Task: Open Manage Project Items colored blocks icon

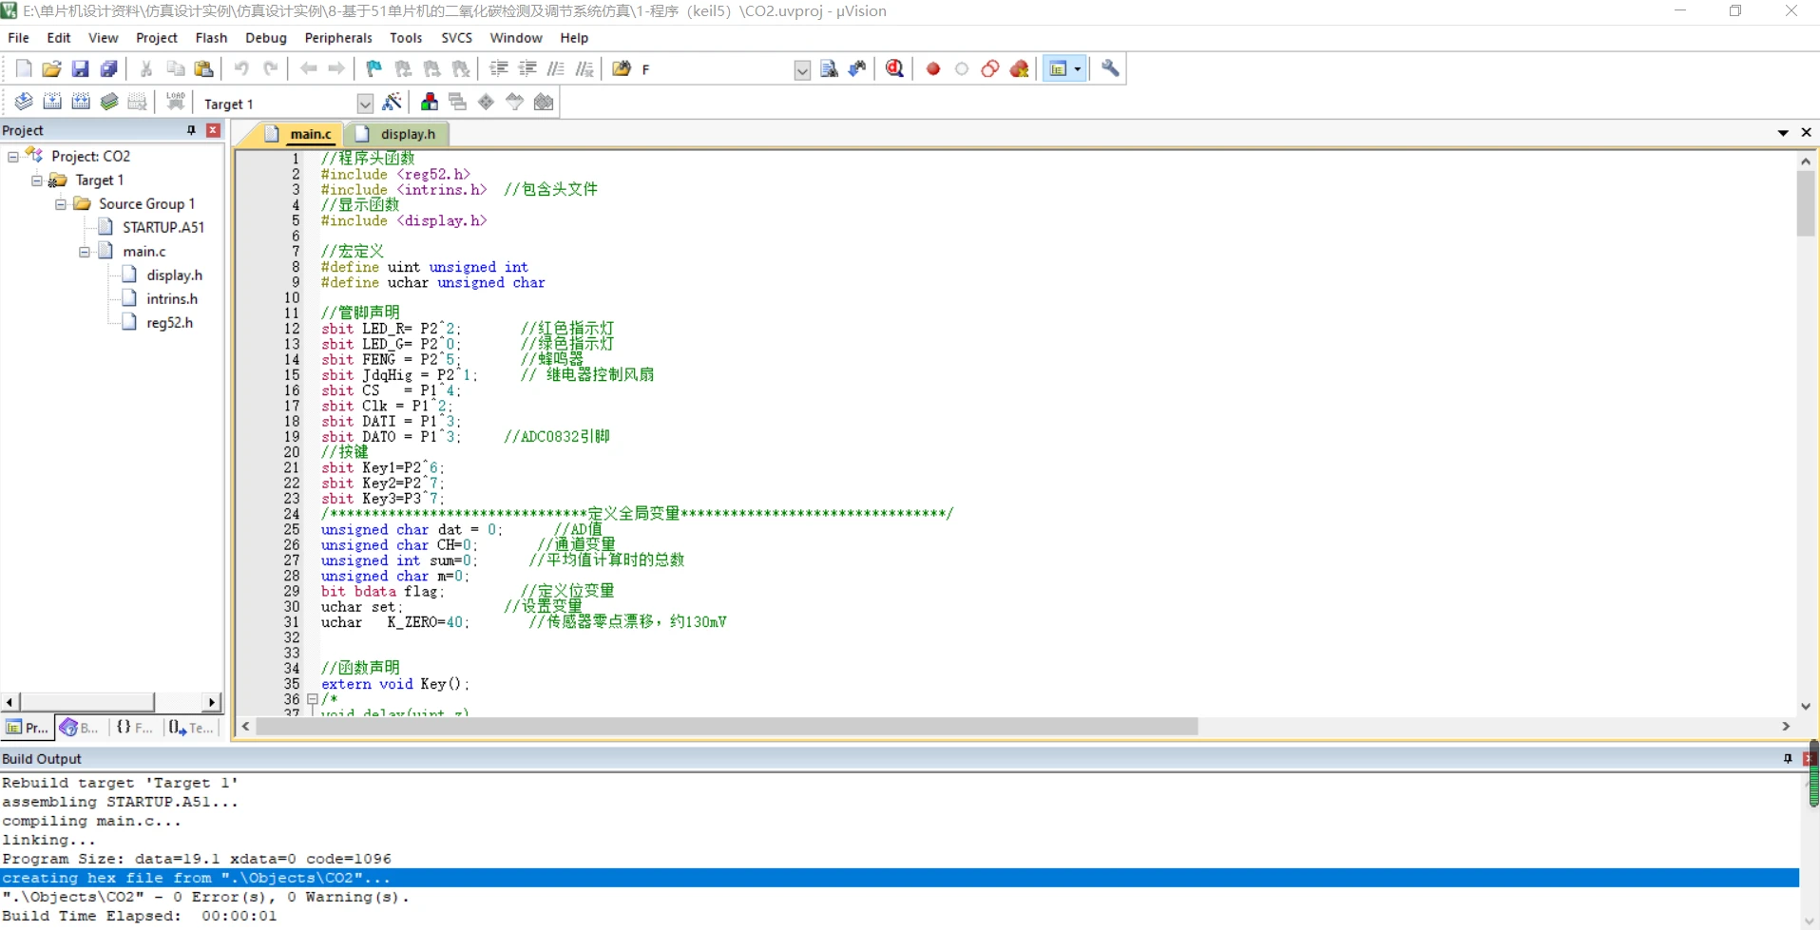Action: [430, 102]
